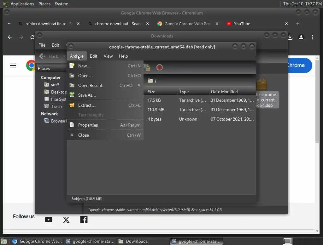This screenshot has width=323, height=245.
Task: Open the View menu in archive manager
Action: [108, 56]
